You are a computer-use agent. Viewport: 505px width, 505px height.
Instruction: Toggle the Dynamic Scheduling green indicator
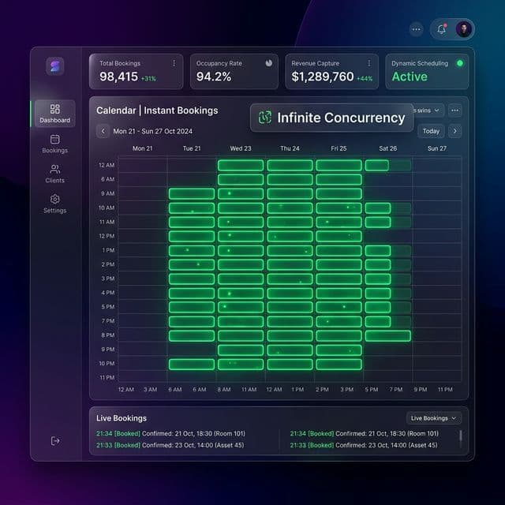[460, 63]
